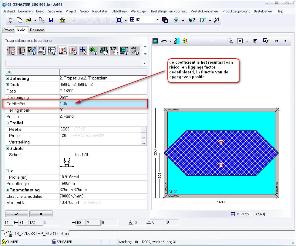The height and width of the screenshot is (246, 296).
Task: Click the yellow layers stack icon
Action: point(185,41)
